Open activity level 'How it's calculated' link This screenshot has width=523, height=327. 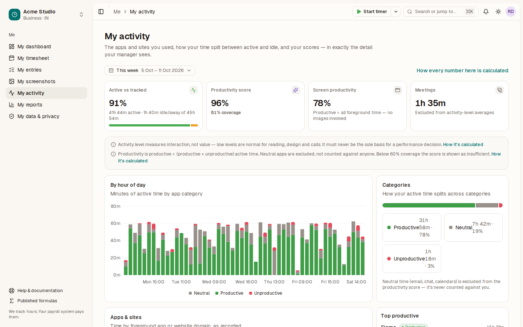tap(463, 145)
